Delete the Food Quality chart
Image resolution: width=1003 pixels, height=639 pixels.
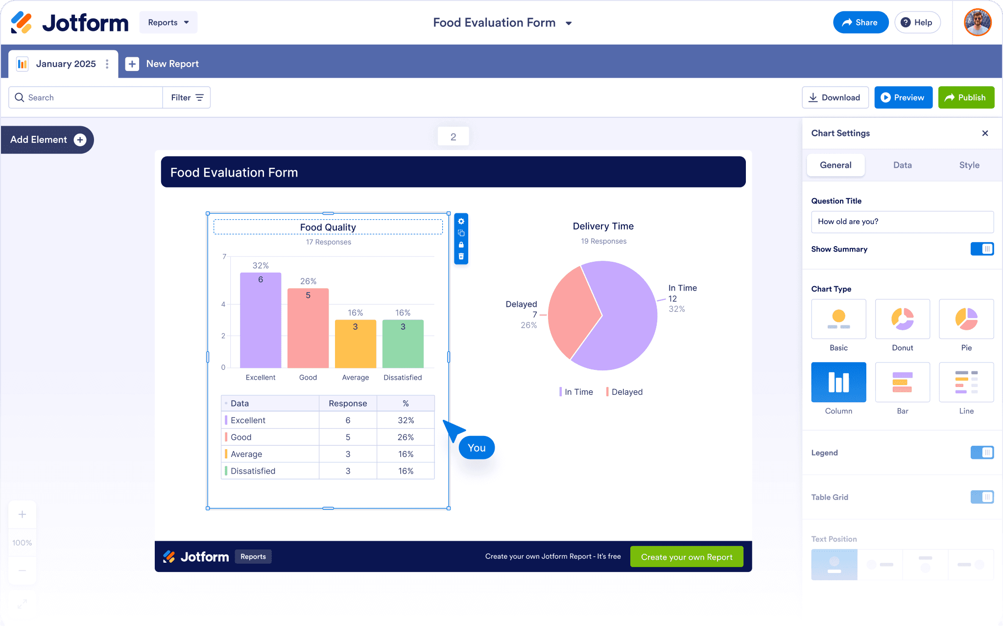pos(461,256)
